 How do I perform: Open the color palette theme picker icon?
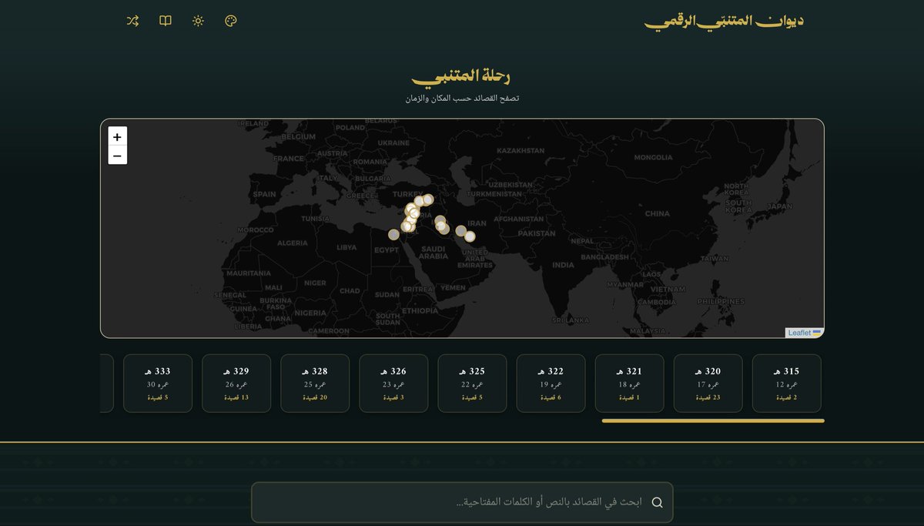click(229, 21)
